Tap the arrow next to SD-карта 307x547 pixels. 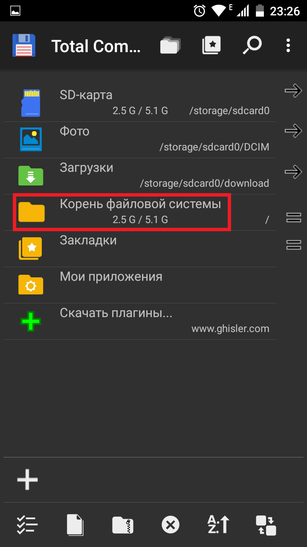pos(293,91)
